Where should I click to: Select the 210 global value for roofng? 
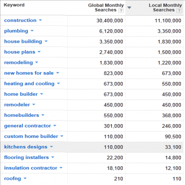pos(118,179)
